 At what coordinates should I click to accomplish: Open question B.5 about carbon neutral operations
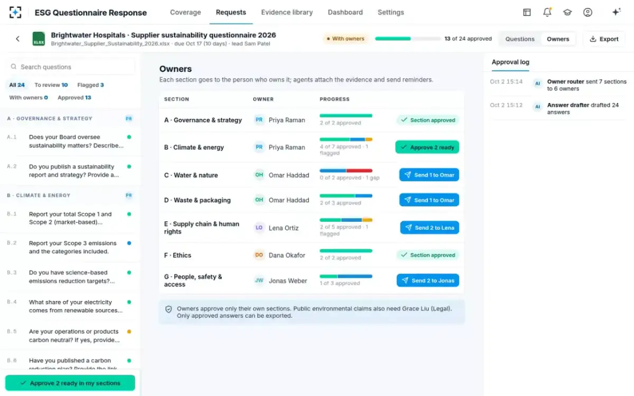coord(70,336)
